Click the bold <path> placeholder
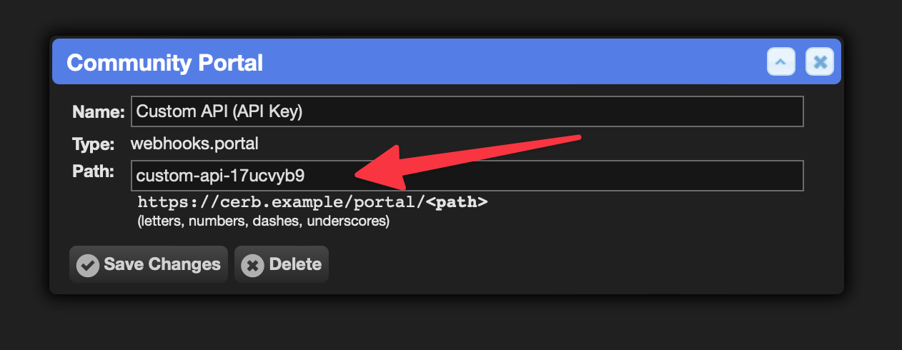The width and height of the screenshot is (902, 350). [457, 202]
